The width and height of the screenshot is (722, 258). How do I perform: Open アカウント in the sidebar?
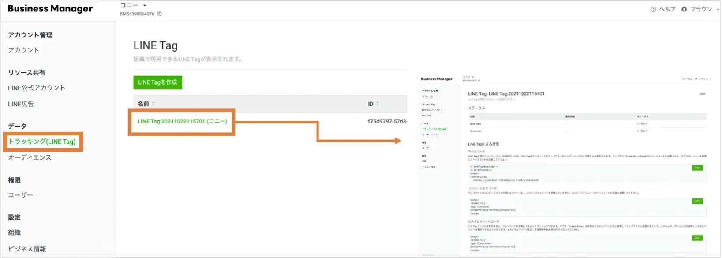(23, 50)
